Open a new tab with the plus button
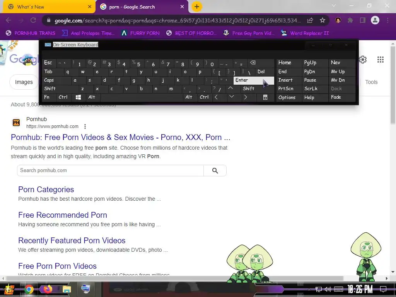 (x=197, y=7)
